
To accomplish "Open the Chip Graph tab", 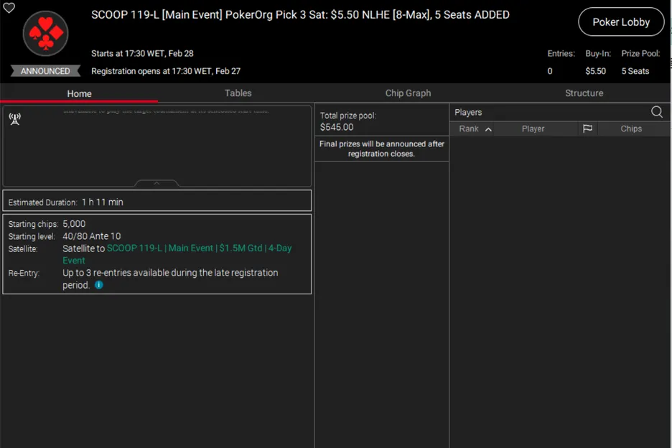I will click(408, 93).
